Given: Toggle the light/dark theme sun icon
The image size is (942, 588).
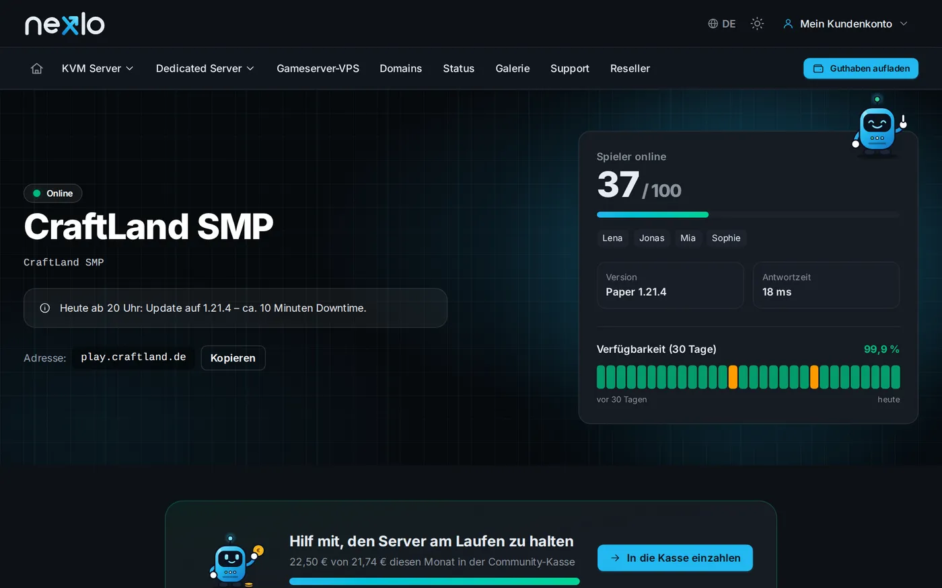Looking at the screenshot, I should [x=757, y=24].
